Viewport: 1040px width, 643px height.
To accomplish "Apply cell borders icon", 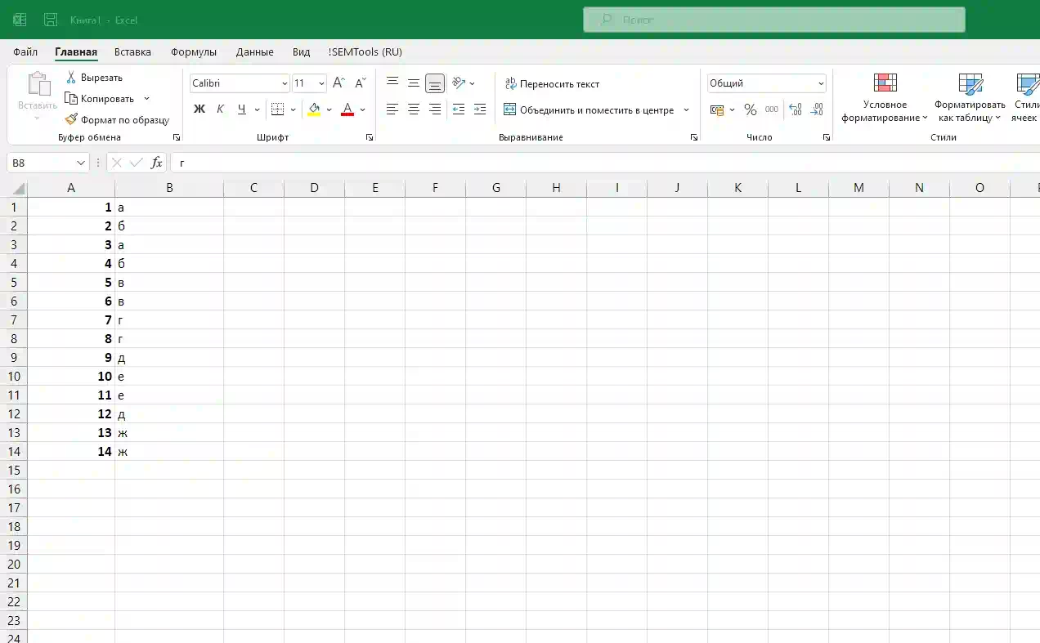I will point(277,109).
